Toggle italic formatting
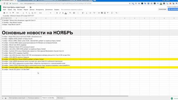 pyautogui.click(x=60, y=13)
